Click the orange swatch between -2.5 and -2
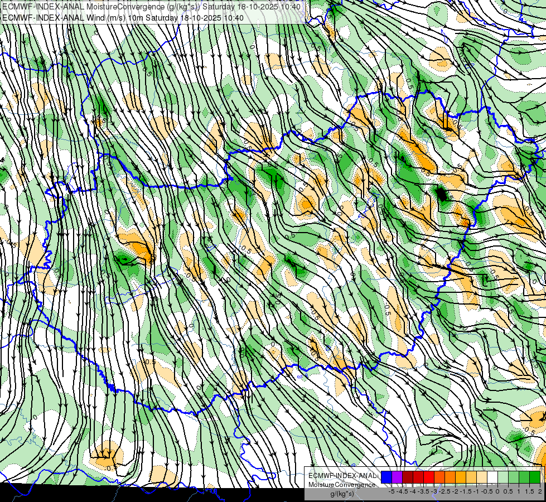Image resolution: width=546 pixels, height=502 pixels. click(450, 477)
